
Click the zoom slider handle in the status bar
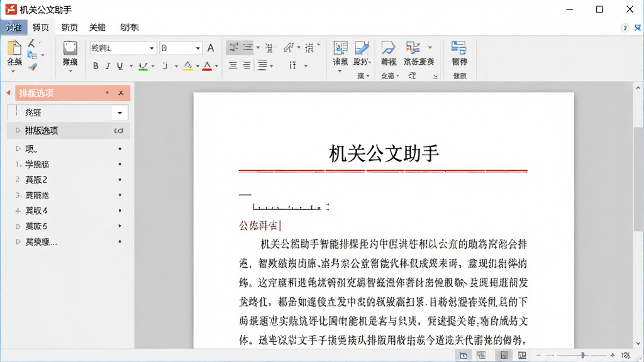point(582,356)
